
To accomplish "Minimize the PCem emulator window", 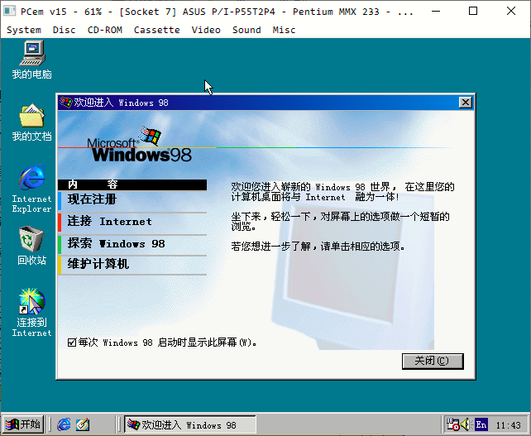I will 436,12.
